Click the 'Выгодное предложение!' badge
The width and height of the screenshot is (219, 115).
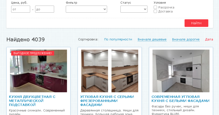coord(33,53)
